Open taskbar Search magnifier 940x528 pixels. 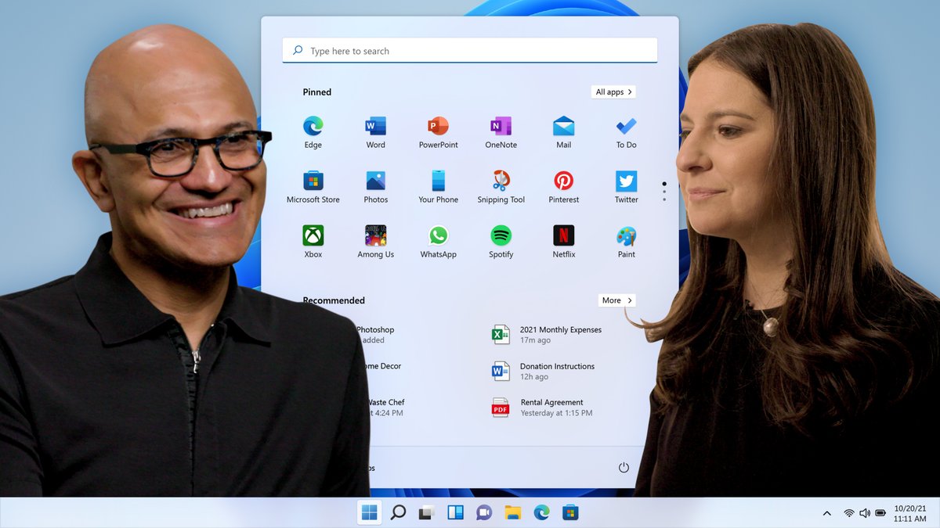click(398, 512)
